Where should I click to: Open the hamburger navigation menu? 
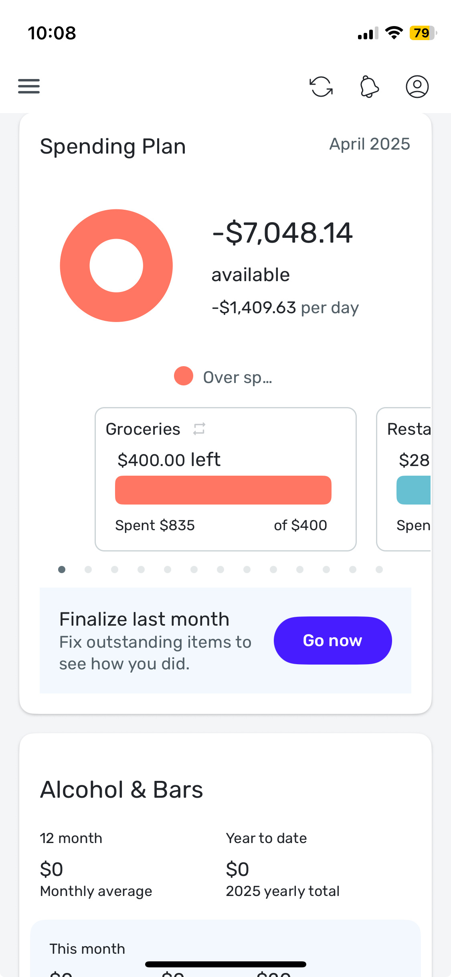(x=29, y=86)
